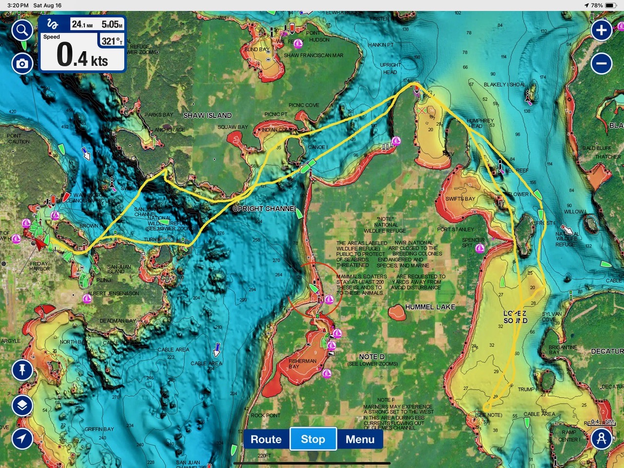This screenshot has height=468, width=624.
Task: Tap the 321° T heading box
Action: click(x=112, y=41)
